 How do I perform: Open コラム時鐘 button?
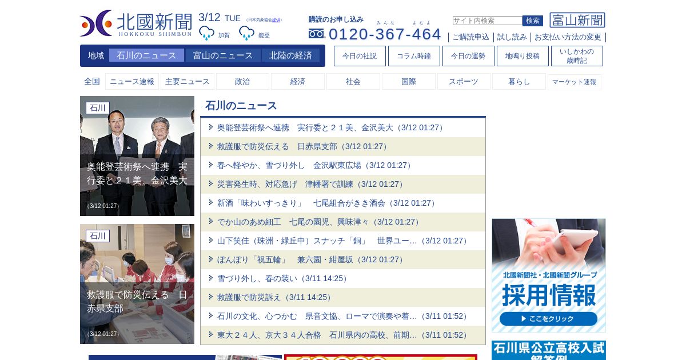[414, 56]
